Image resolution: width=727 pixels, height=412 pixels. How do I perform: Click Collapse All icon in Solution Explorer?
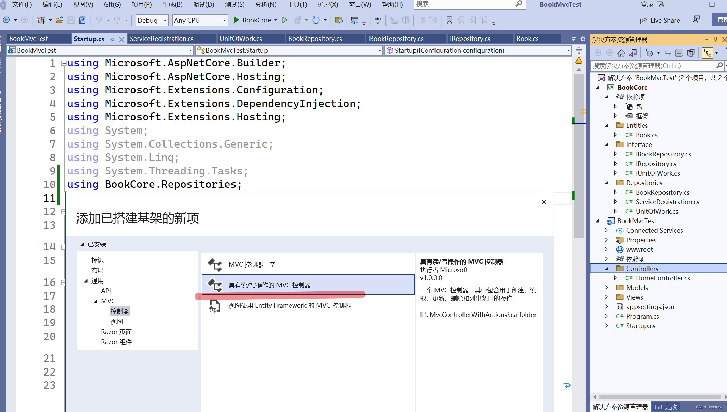tap(679, 53)
